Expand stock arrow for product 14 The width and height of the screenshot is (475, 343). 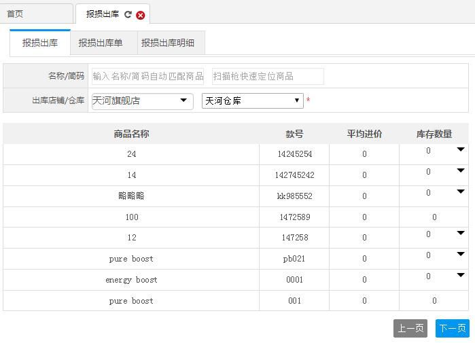(460, 170)
